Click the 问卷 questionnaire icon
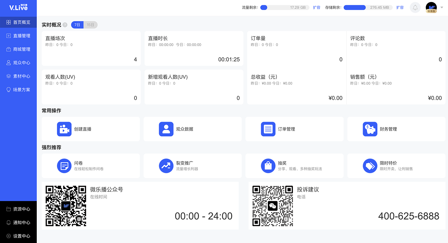The height and width of the screenshot is (243, 448). [x=64, y=166]
